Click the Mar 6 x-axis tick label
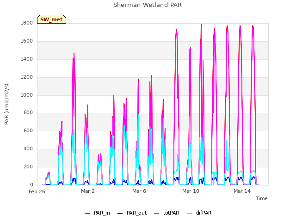Viewport: 296px width, 222px height. point(139,191)
